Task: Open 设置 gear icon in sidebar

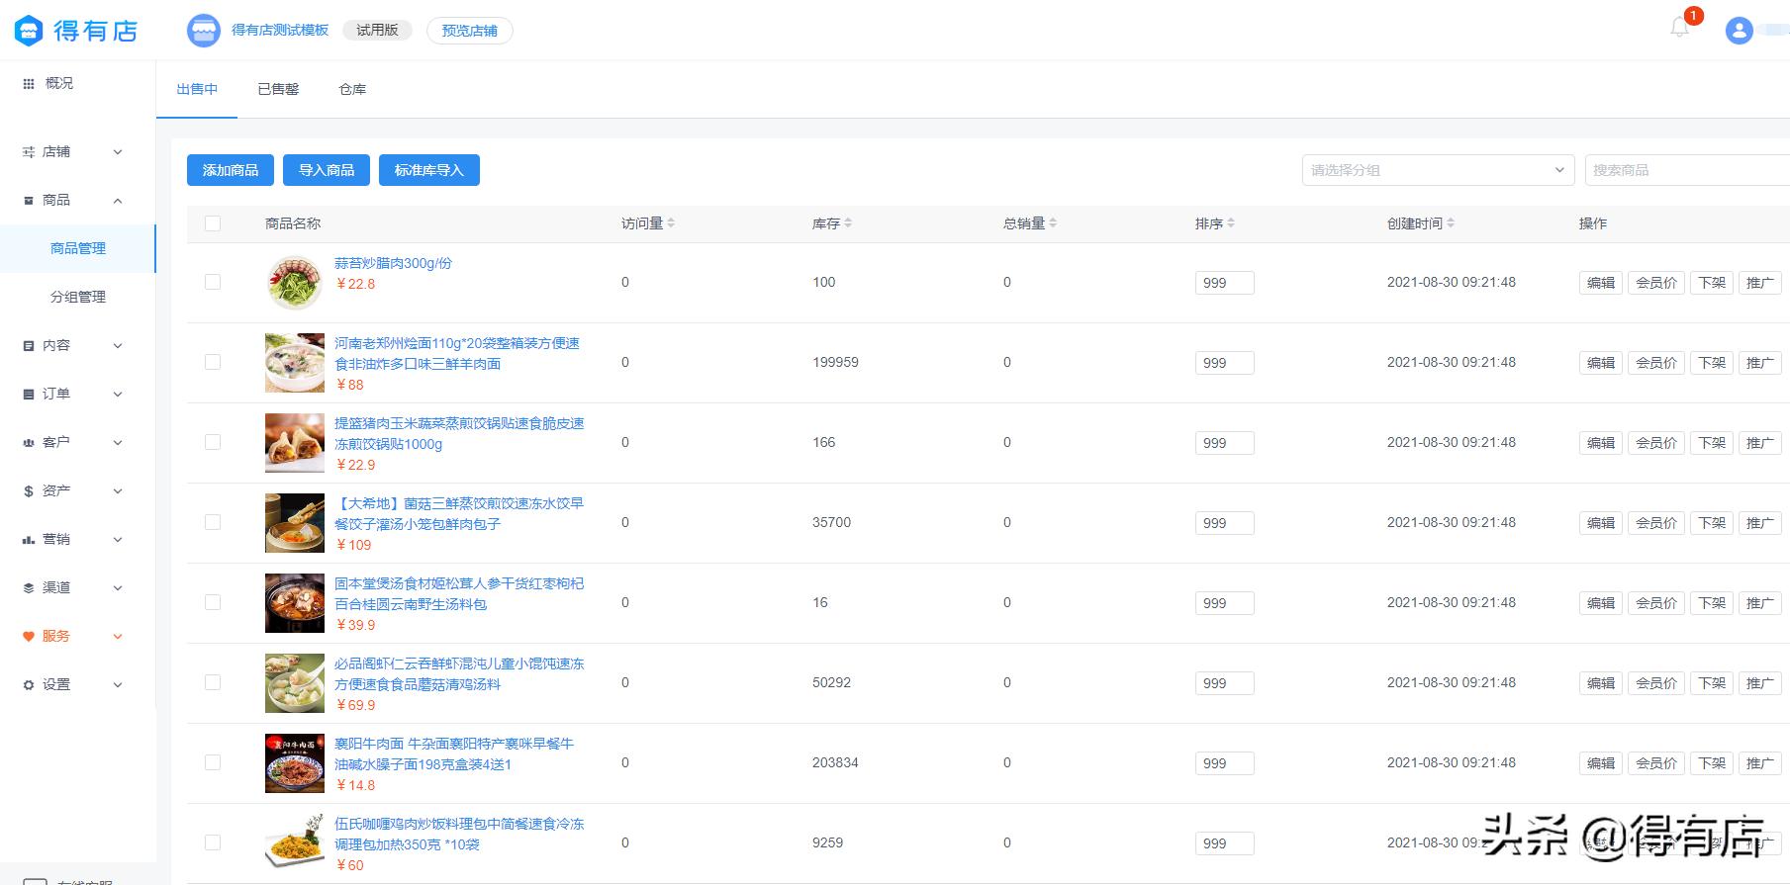Action: [29, 685]
